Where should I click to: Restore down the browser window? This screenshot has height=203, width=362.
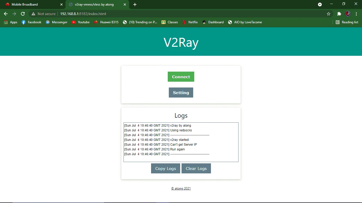[344, 4]
